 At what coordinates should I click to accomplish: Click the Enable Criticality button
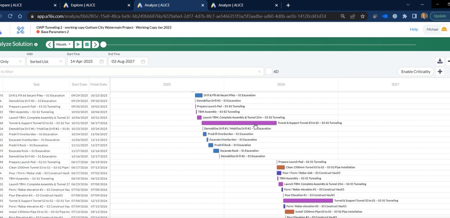(x=415, y=71)
